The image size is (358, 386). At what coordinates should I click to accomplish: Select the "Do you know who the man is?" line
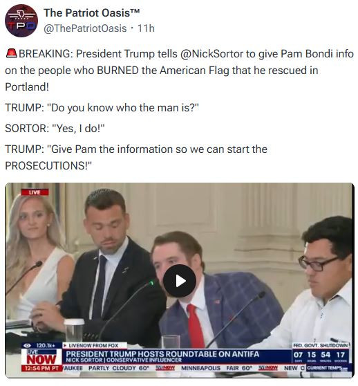click(x=102, y=108)
